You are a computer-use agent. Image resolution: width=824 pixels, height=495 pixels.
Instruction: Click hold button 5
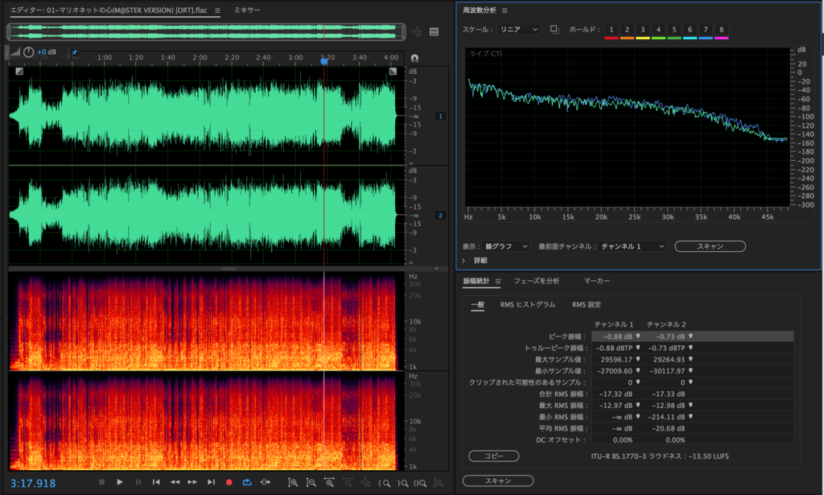(674, 30)
